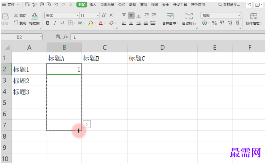This screenshot has height=163, width=267.
Task: Select column D header
Action: 162,47
